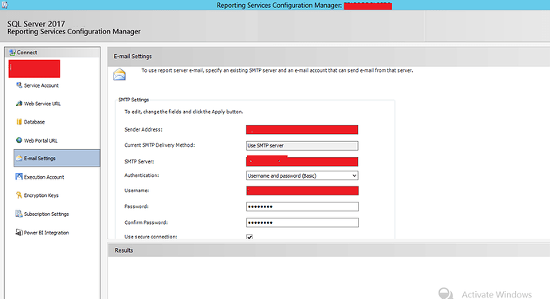Image resolution: width=550 pixels, height=299 pixels.
Task: Click the Database cylinder icon
Action: (19, 122)
